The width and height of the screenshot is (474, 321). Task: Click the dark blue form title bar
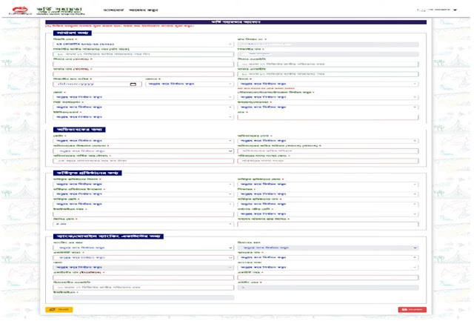[236, 24]
